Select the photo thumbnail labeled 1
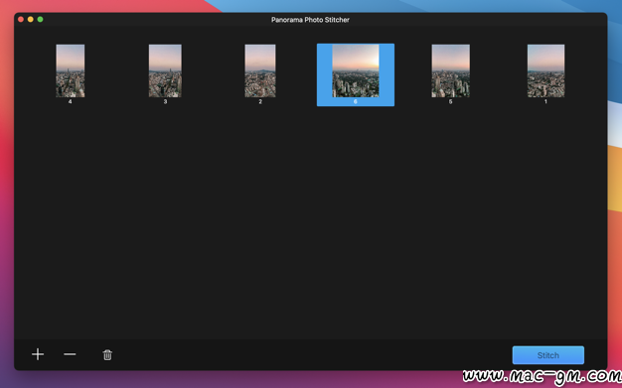The image size is (622, 388). [545, 70]
